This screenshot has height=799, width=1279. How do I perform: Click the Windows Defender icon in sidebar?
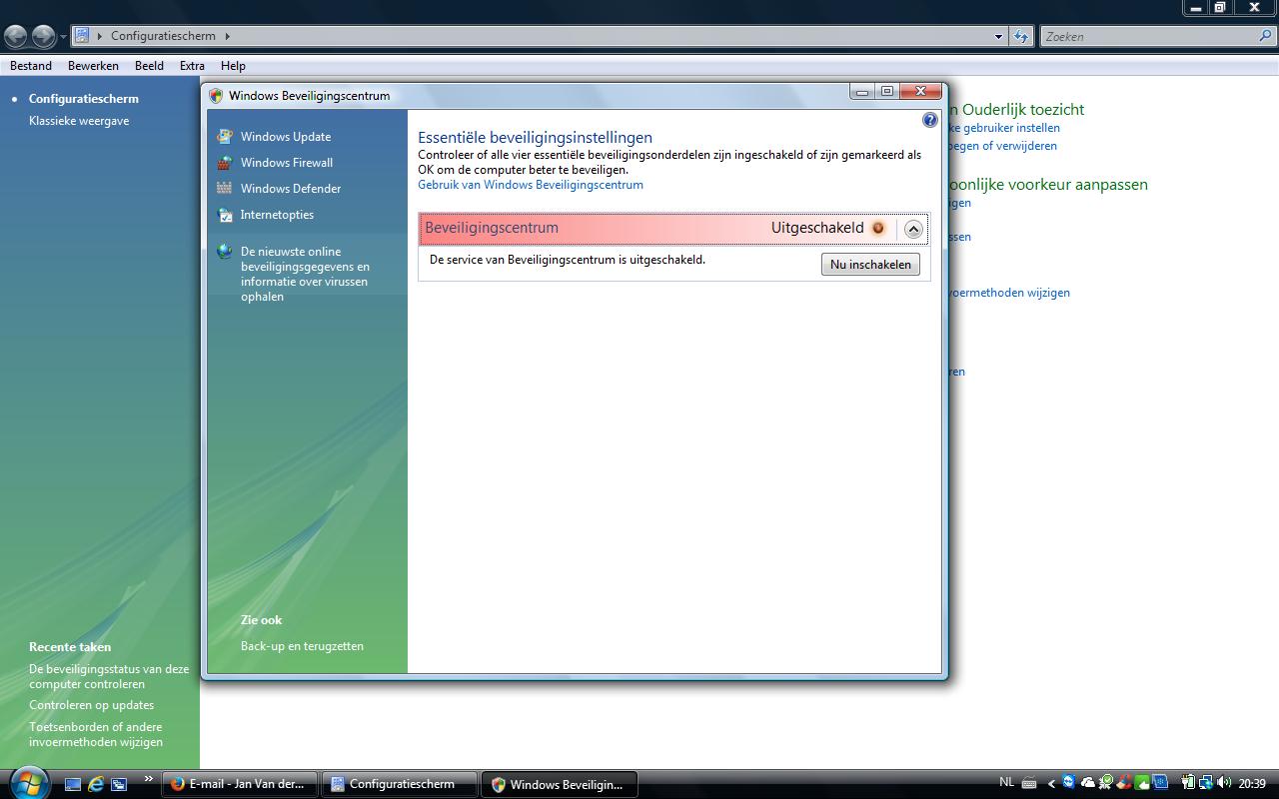pyautogui.click(x=224, y=189)
